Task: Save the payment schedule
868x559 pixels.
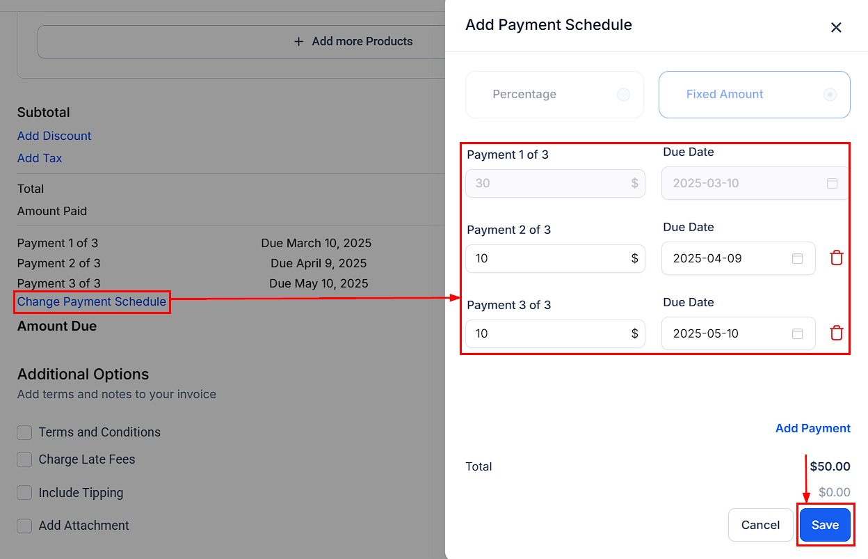Action: [825, 525]
